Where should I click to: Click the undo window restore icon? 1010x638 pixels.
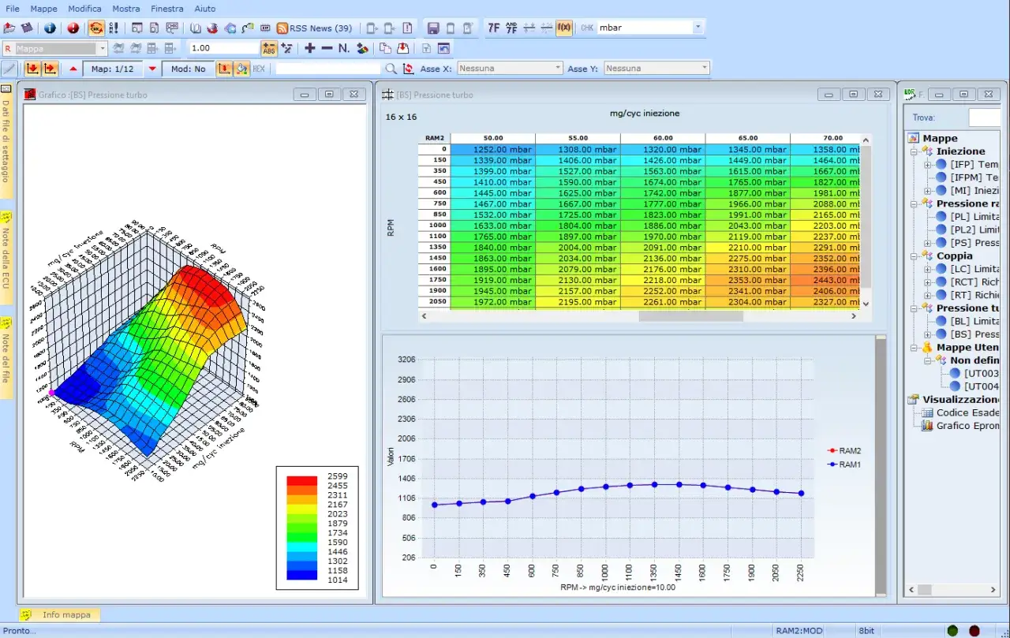pos(444,48)
